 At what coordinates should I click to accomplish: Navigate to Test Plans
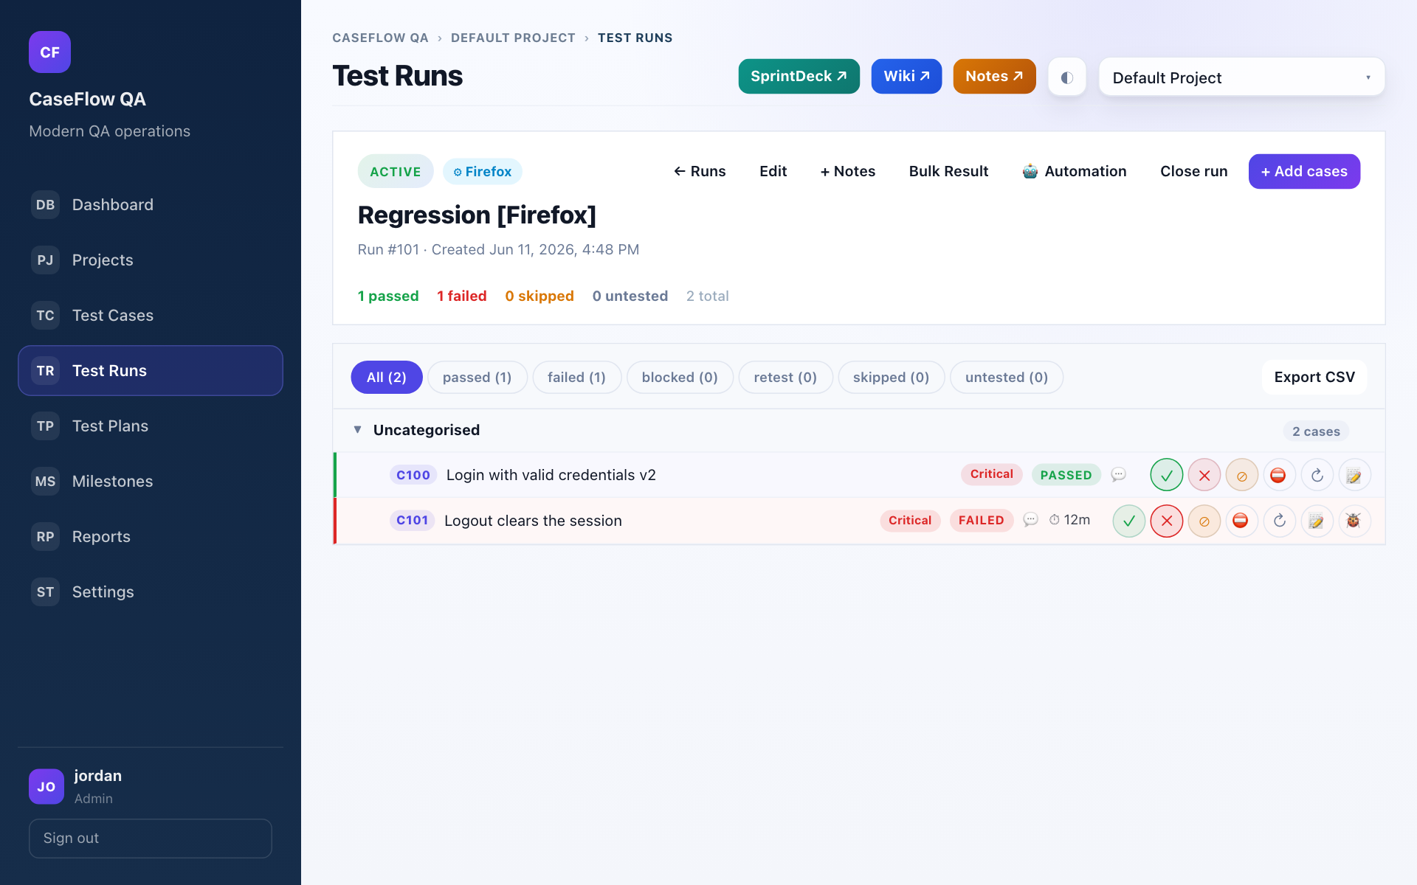(151, 426)
